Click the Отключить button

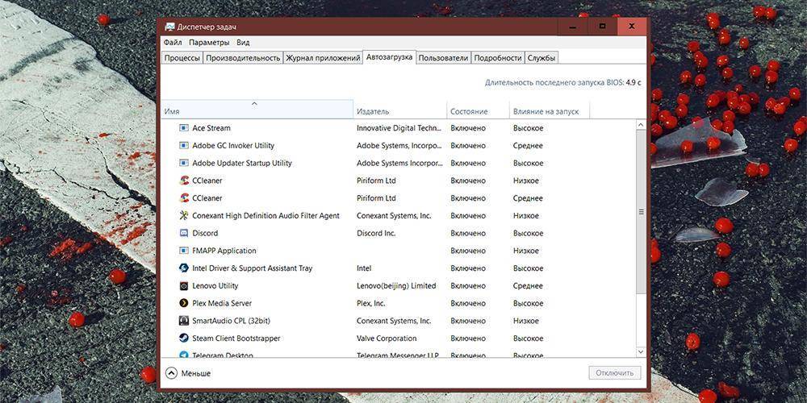615,373
